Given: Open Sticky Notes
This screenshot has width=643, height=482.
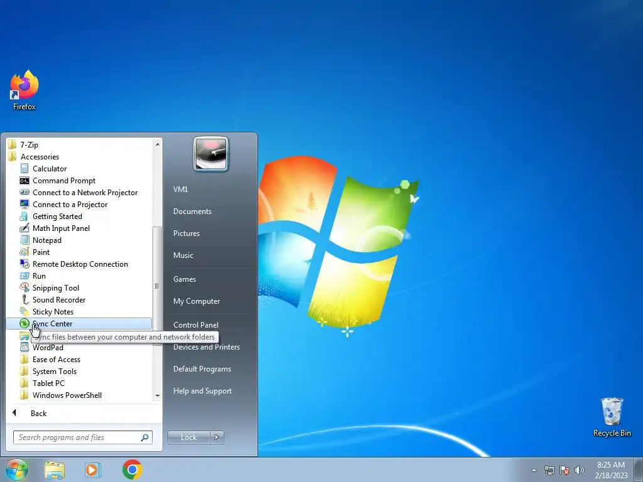Looking at the screenshot, I should (x=53, y=311).
